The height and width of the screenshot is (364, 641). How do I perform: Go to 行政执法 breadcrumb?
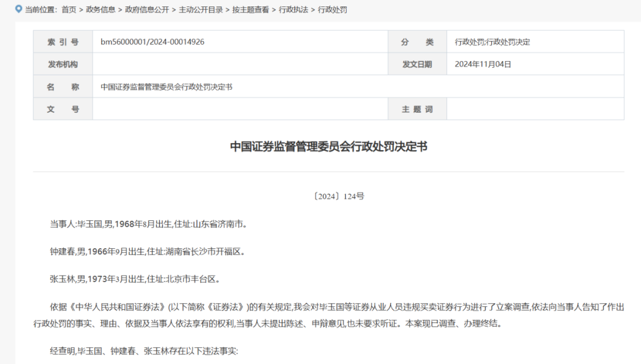coord(294,10)
